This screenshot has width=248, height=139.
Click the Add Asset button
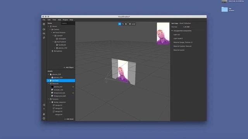(69, 119)
